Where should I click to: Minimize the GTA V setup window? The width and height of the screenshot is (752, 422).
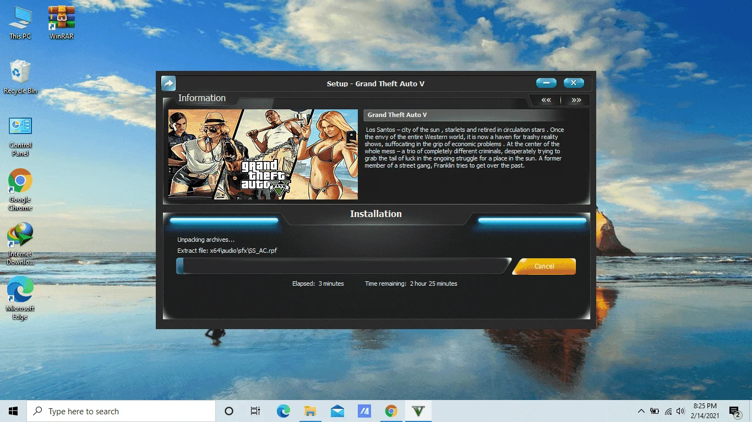(x=546, y=83)
